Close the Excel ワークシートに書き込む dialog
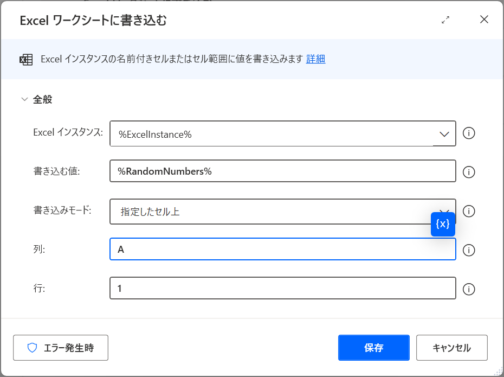Viewport: 504px width, 377px height. (x=484, y=20)
